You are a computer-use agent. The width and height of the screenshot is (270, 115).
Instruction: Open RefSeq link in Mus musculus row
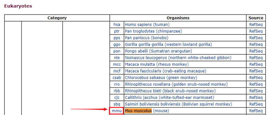(256, 111)
